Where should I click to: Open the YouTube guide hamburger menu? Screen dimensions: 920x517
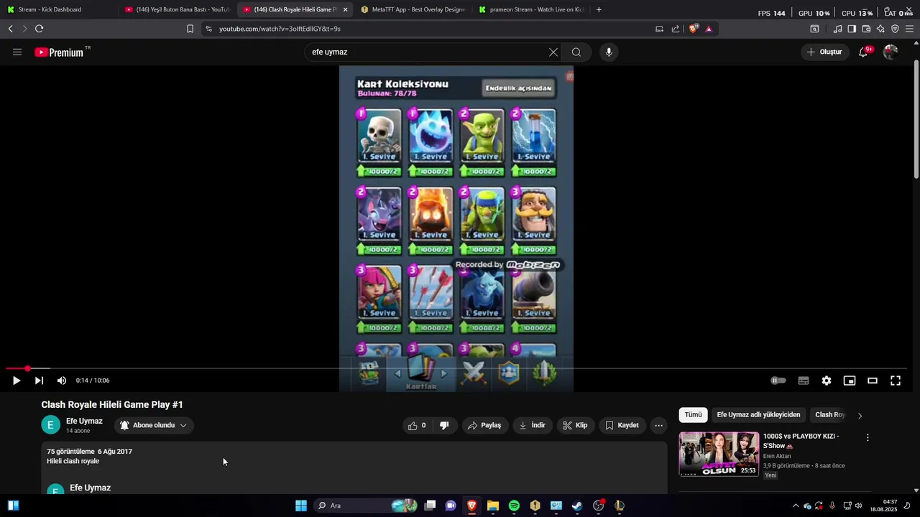point(17,52)
